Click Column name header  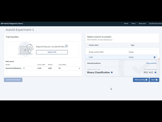[93, 45]
